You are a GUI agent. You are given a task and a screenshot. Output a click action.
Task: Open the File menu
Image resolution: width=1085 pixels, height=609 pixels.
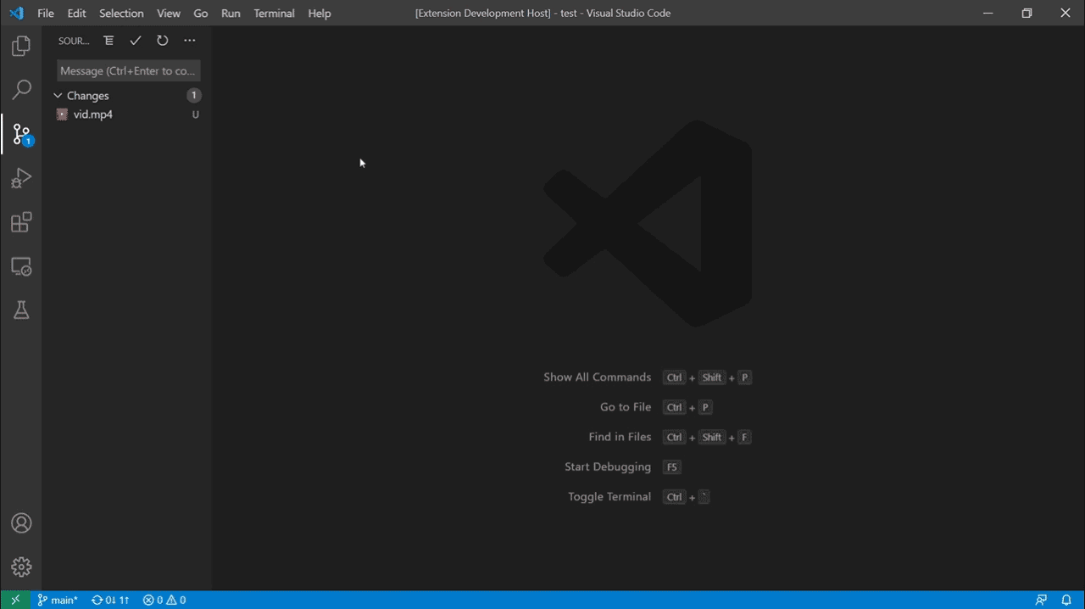pos(46,14)
